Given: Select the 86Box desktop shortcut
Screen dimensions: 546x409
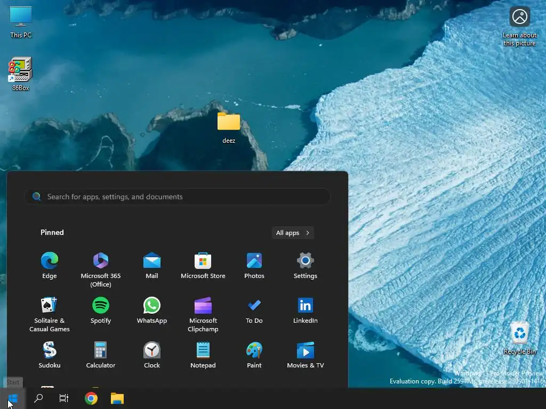Looking at the screenshot, I should (x=21, y=74).
